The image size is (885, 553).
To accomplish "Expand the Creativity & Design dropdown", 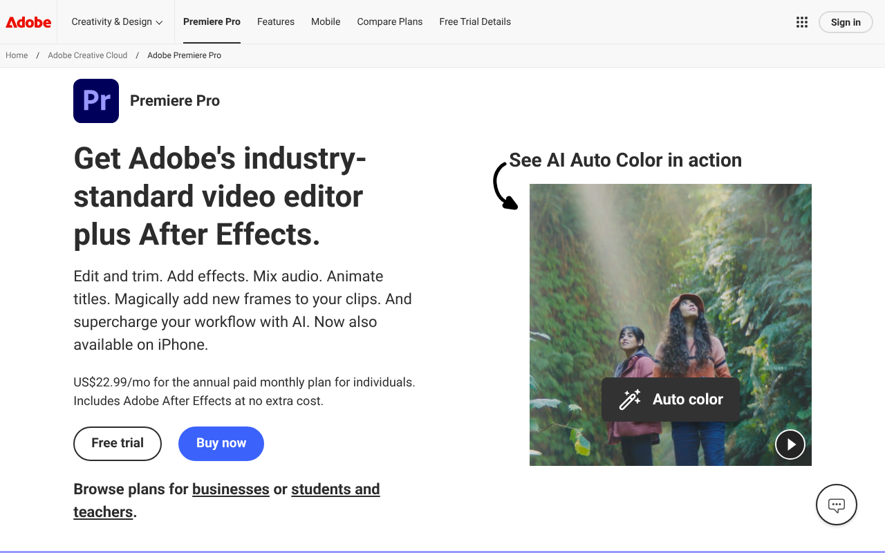I will (117, 22).
